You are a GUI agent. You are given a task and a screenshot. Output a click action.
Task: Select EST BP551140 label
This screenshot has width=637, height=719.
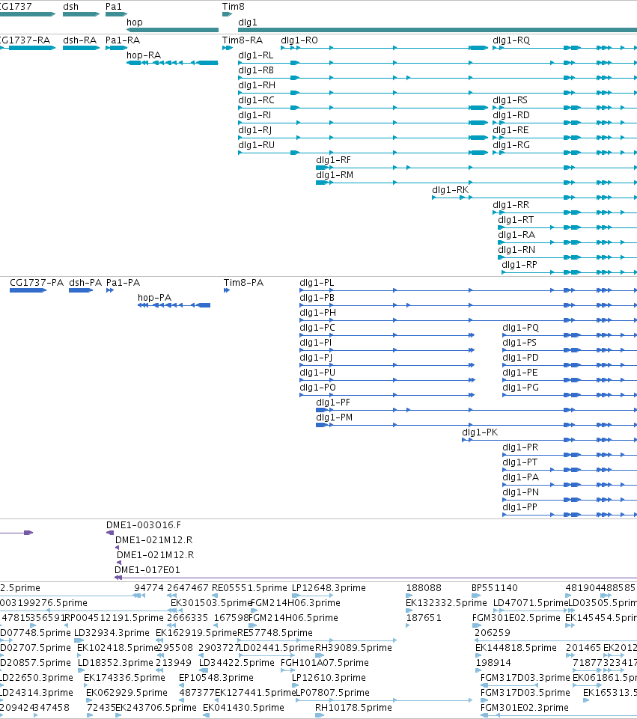[x=494, y=588]
